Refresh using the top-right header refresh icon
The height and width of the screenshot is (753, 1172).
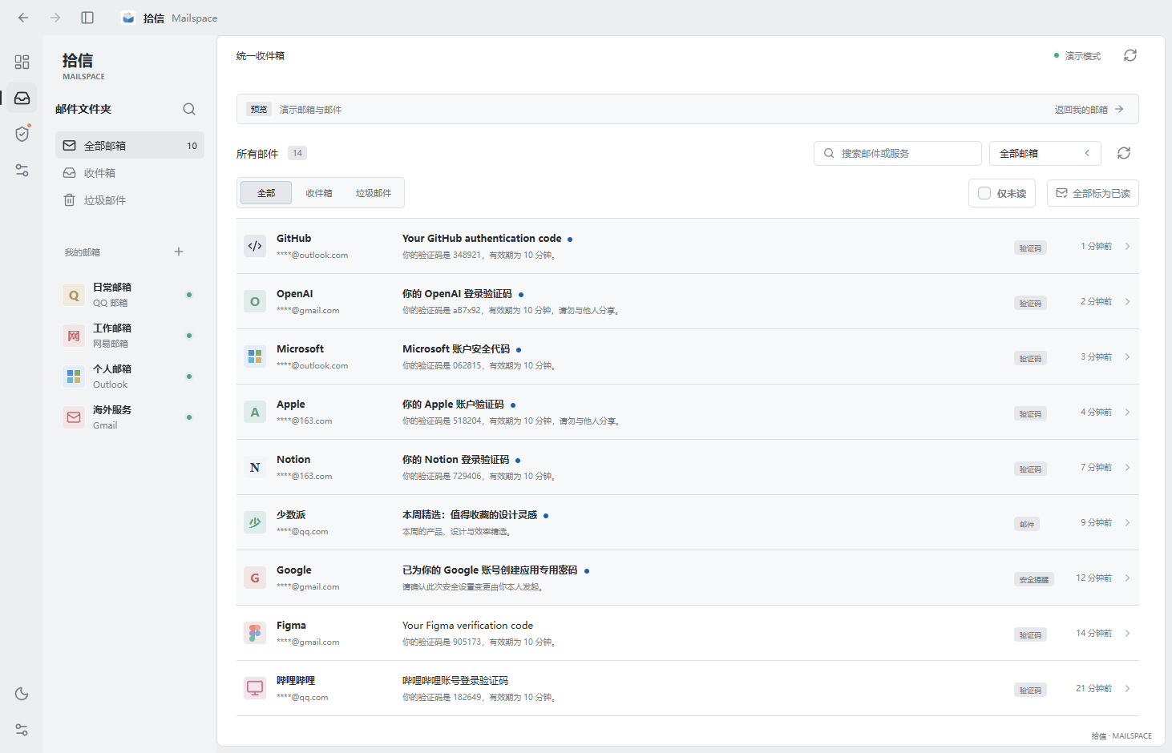click(1130, 55)
